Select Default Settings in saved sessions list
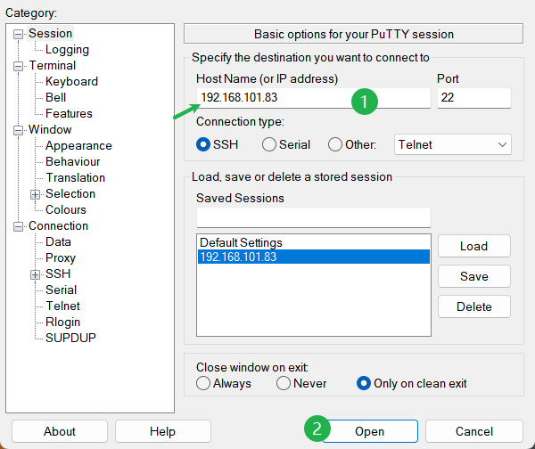 click(x=241, y=242)
